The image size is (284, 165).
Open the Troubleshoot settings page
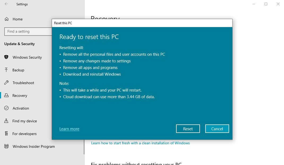23,83
